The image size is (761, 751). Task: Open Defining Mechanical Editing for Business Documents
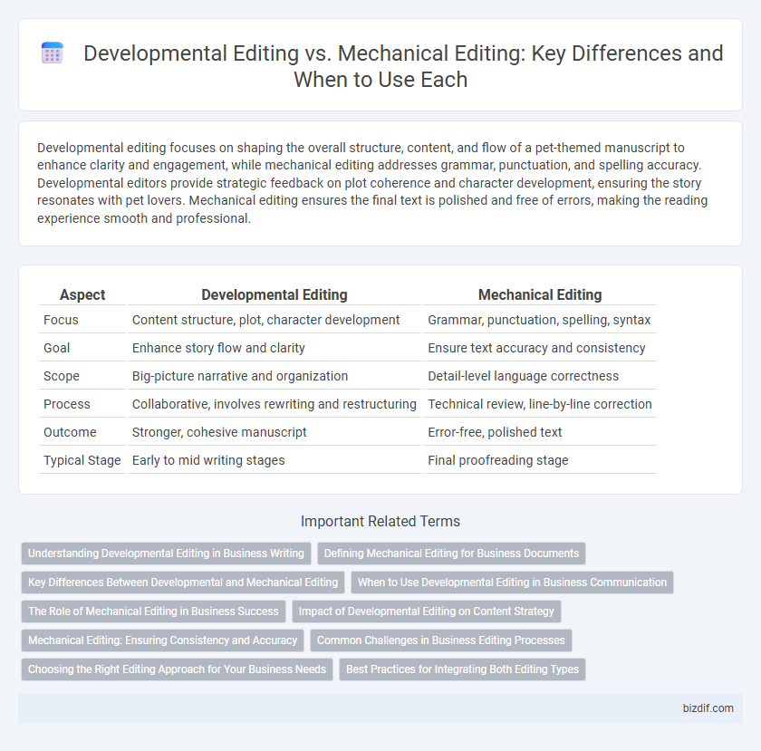[451, 554]
